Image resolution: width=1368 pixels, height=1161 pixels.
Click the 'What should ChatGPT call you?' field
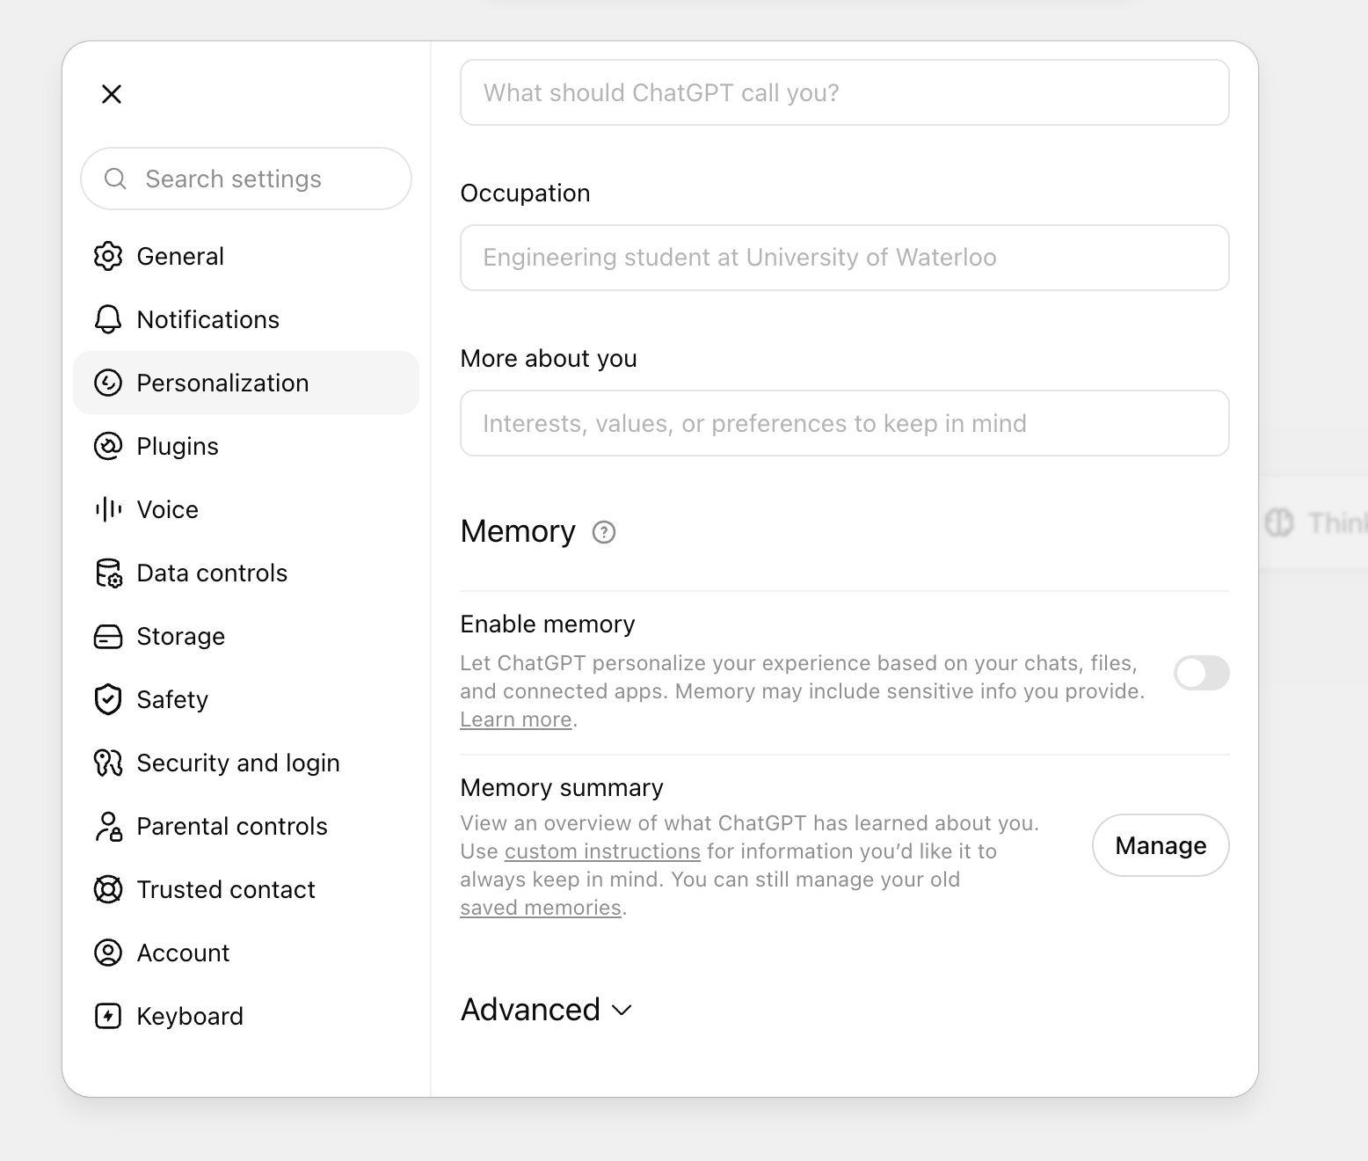[x=845, y=92]
